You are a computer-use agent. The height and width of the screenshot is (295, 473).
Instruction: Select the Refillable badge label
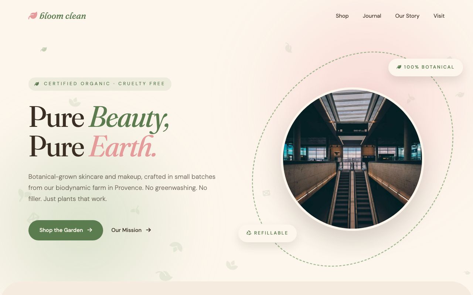click(271, 233)
